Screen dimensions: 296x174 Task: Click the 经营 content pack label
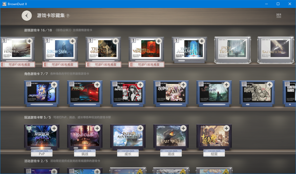[214, 153]
